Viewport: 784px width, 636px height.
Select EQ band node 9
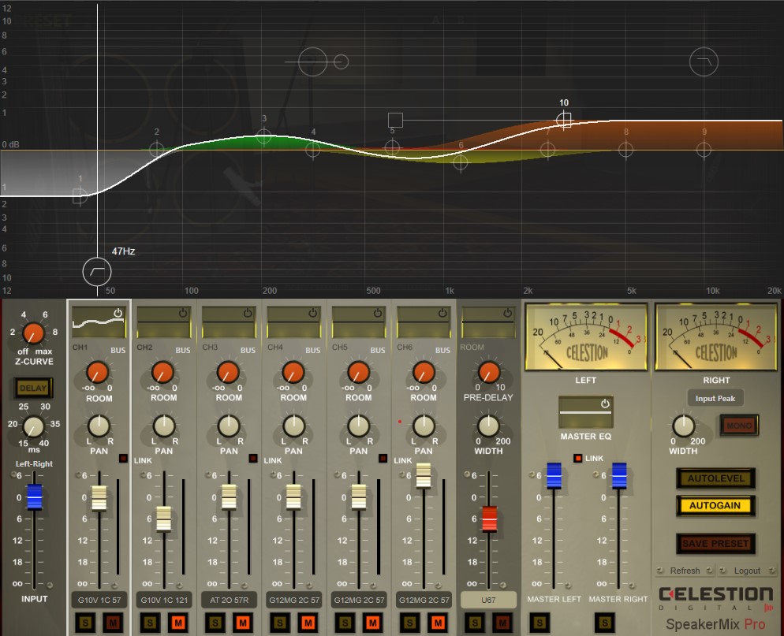click(704, 149)
